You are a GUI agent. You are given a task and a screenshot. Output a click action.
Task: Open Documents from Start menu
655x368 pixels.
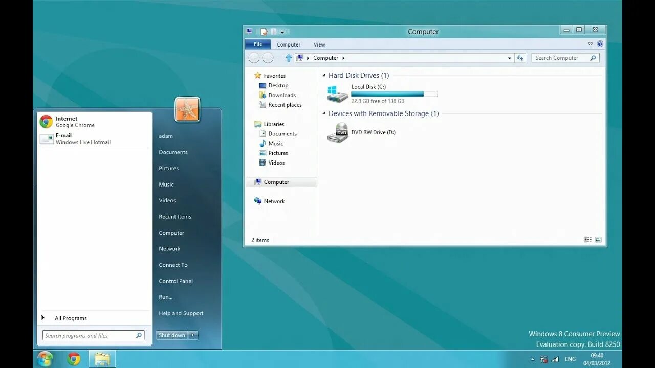[x=173, y=152]
